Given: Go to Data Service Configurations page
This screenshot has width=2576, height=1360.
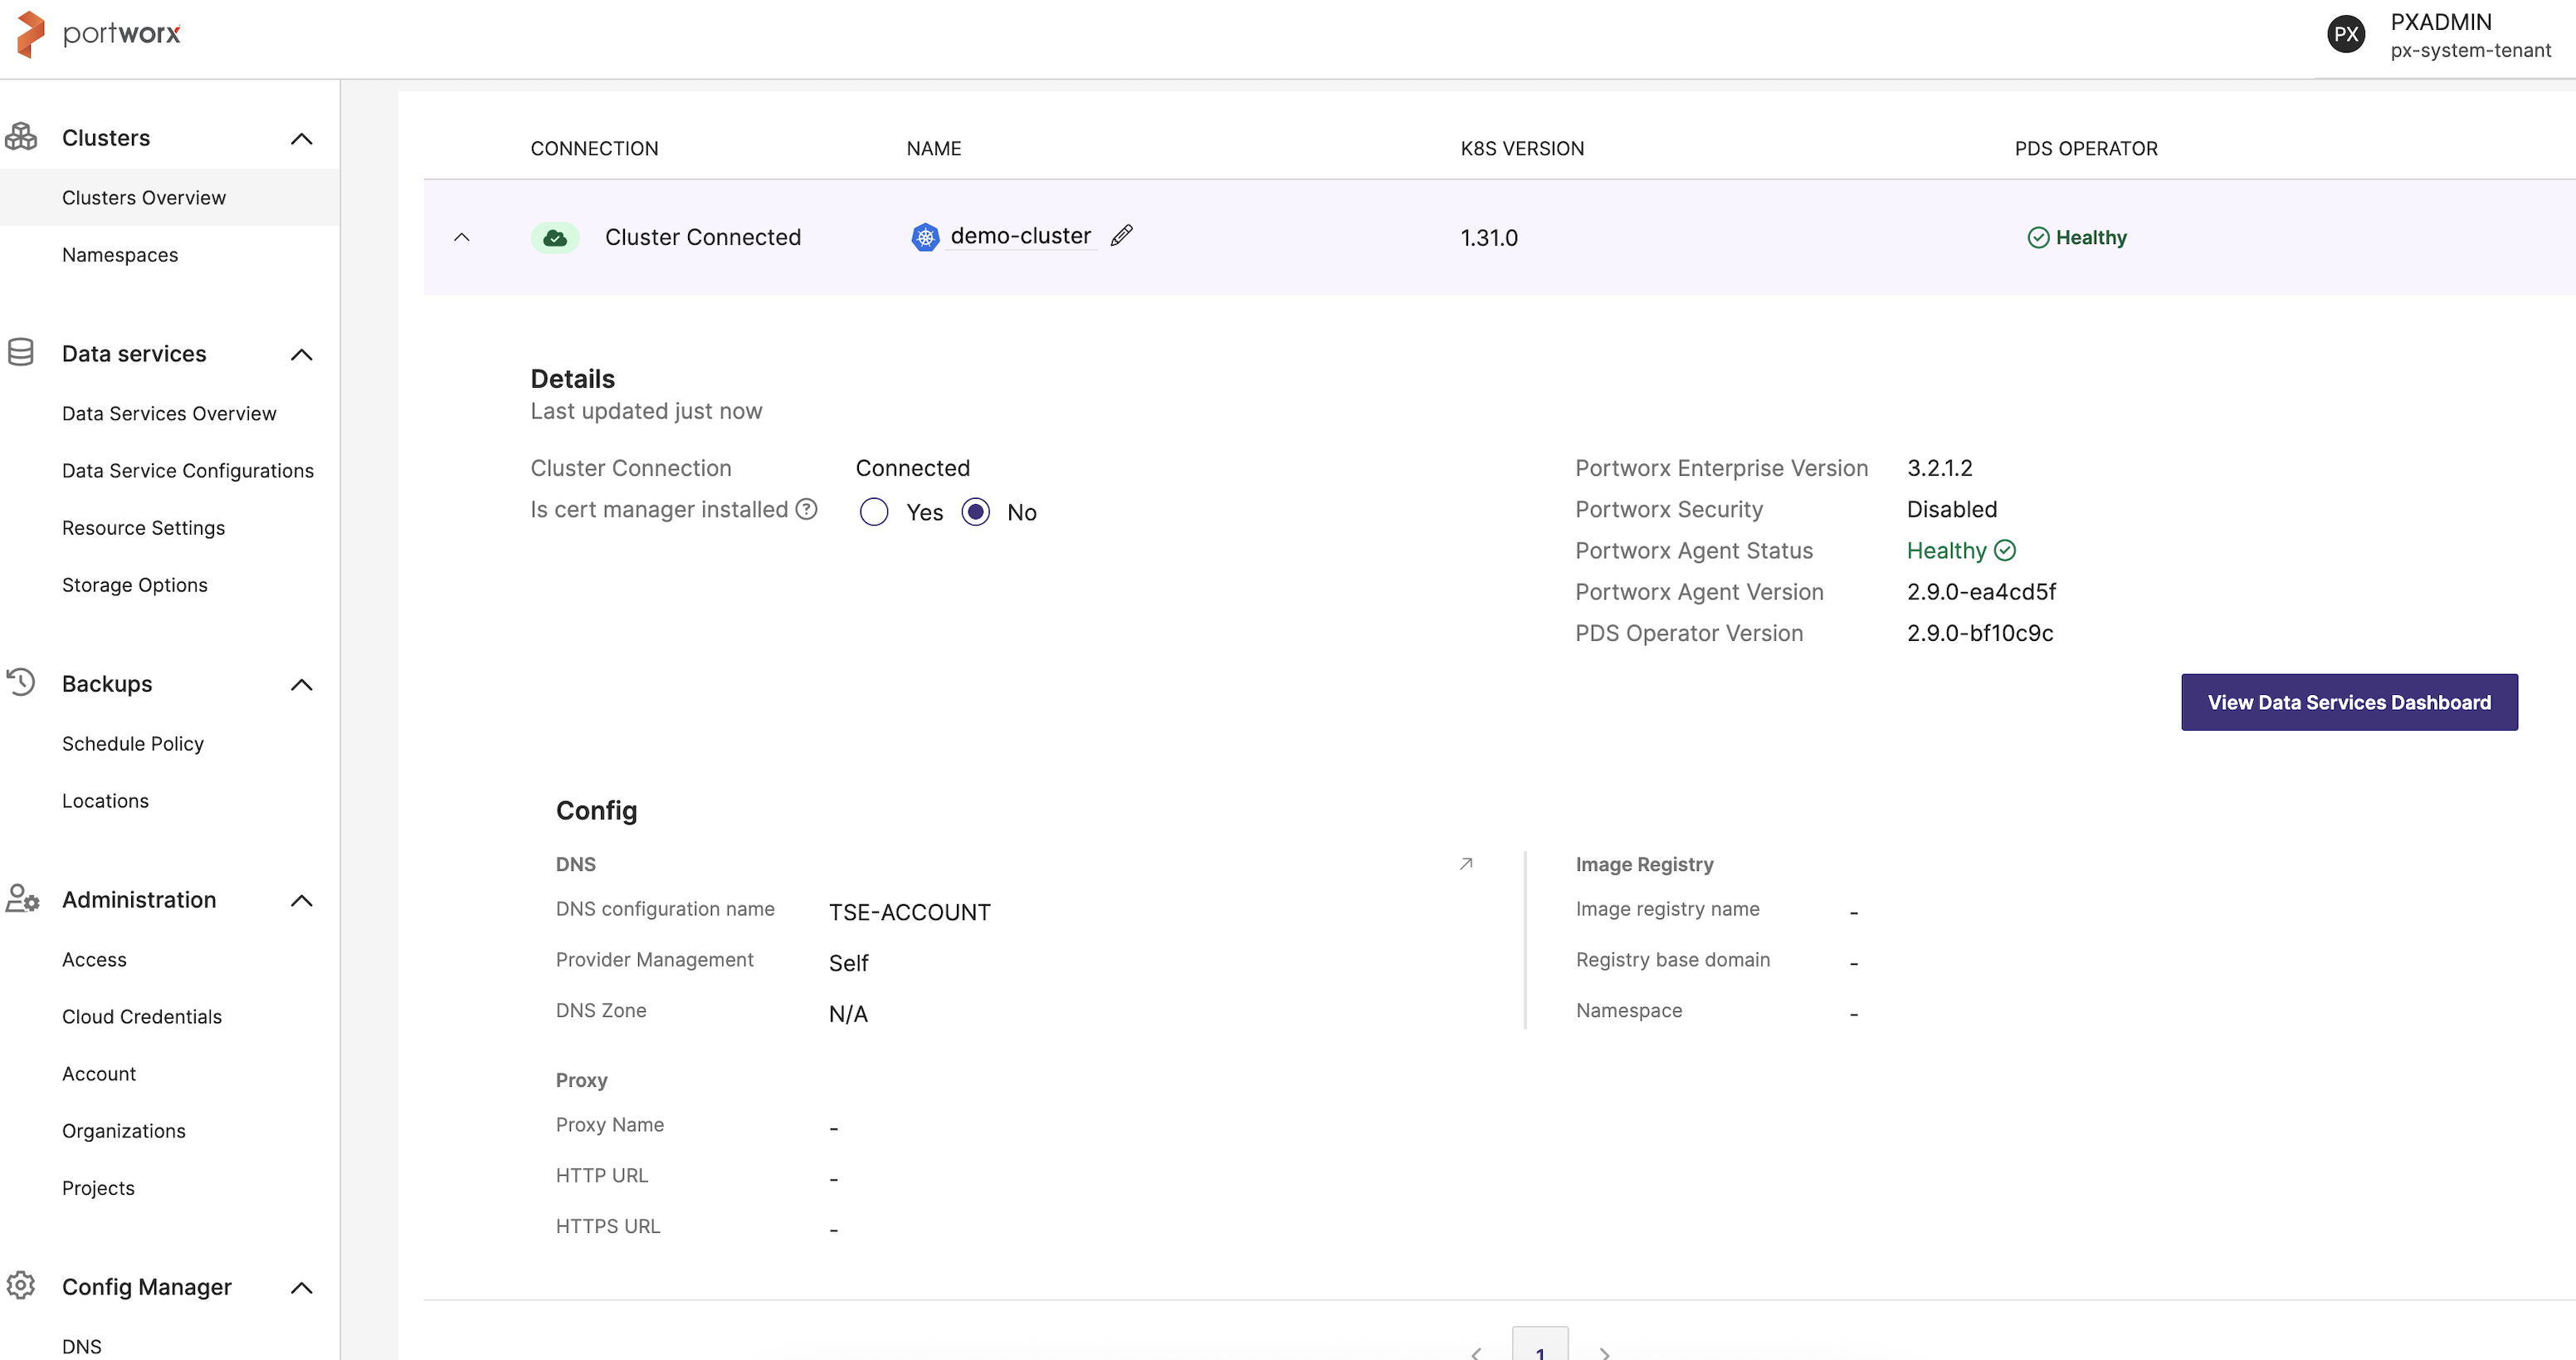Looking at the screenshot, I should tap(188, 470).
